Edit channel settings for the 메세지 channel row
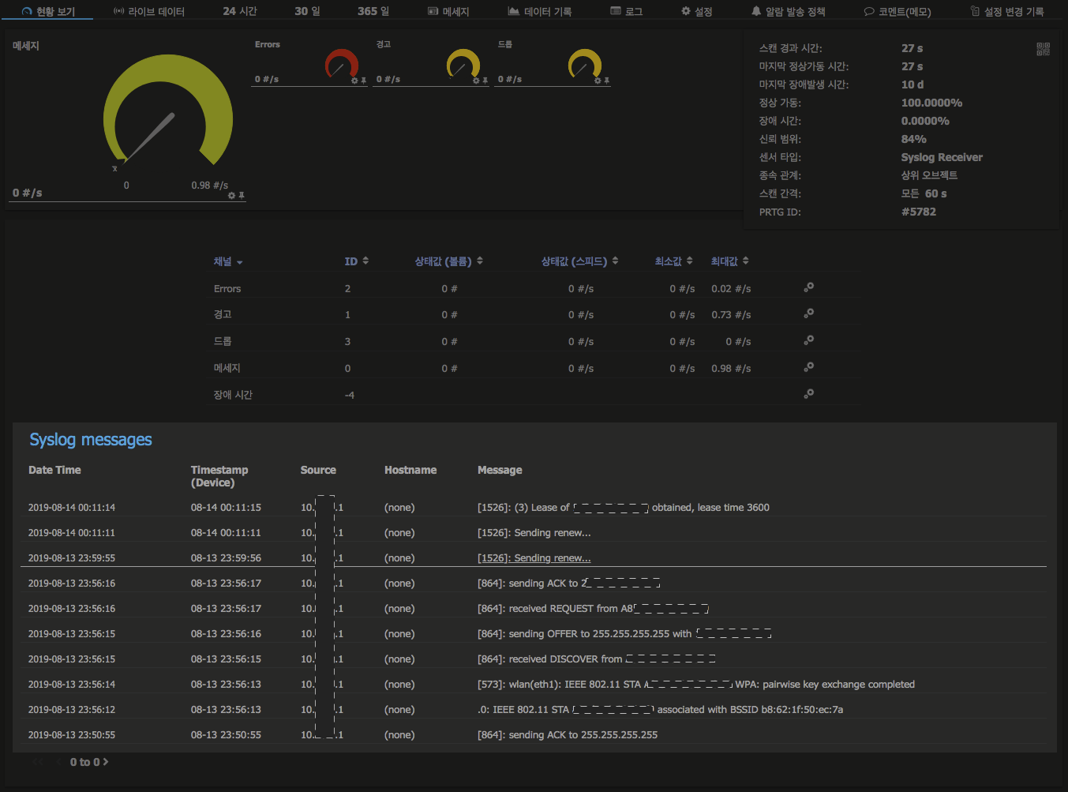The width and height of the screenshot is (1068, 792). click(808, 367)
